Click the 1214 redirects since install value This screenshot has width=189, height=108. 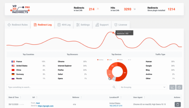click(x=171, y=9)
